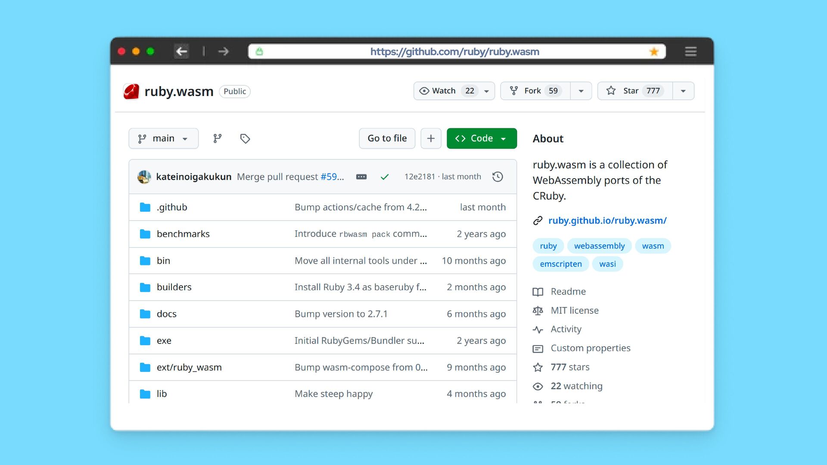Viewport: 827px width, 465px height.
Task: Open the browser hamburger menu
Action: pyautogui.click(x=691, y=52)
